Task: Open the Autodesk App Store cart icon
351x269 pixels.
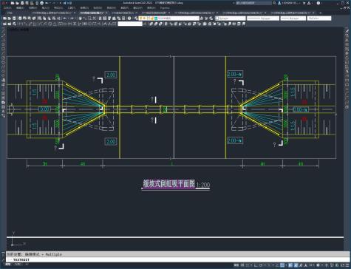Action: pos(304,3)
